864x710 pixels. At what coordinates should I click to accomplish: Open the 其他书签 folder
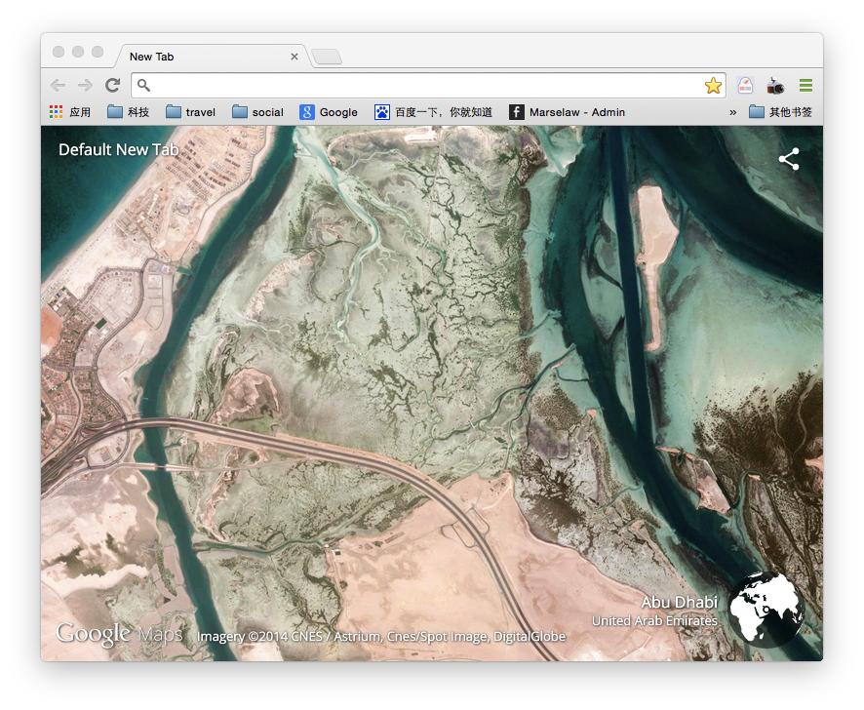780,112
